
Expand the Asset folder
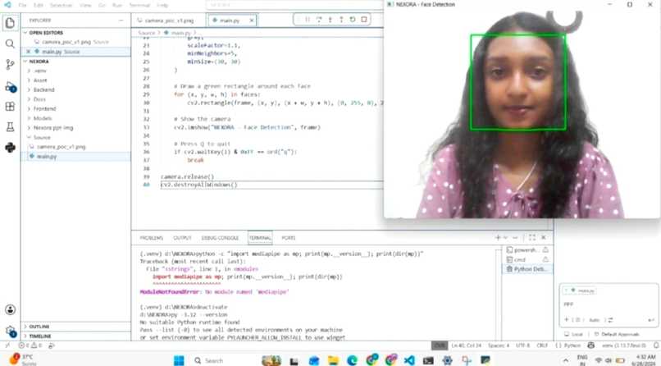[x=78, y=80]
